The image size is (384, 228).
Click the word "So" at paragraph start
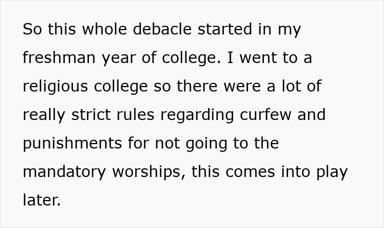(31, 30)
